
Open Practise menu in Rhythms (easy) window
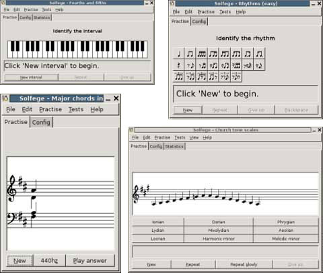tap(206, 11)
